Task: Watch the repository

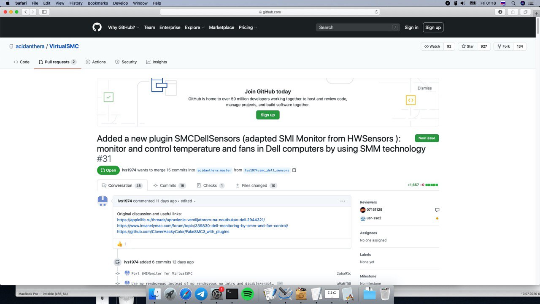Action: tap(432, 46)
